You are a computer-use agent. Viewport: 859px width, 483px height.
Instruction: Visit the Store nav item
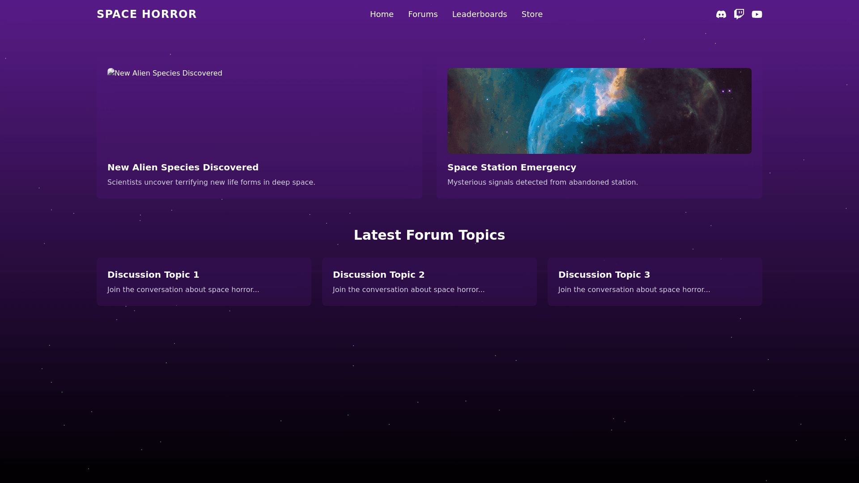click(x=532, y=14)
